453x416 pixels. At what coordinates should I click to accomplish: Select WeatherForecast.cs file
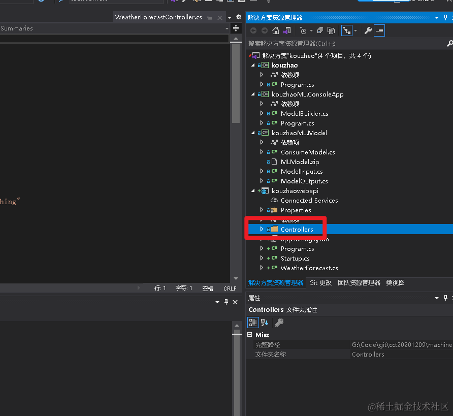coord(309,268)
